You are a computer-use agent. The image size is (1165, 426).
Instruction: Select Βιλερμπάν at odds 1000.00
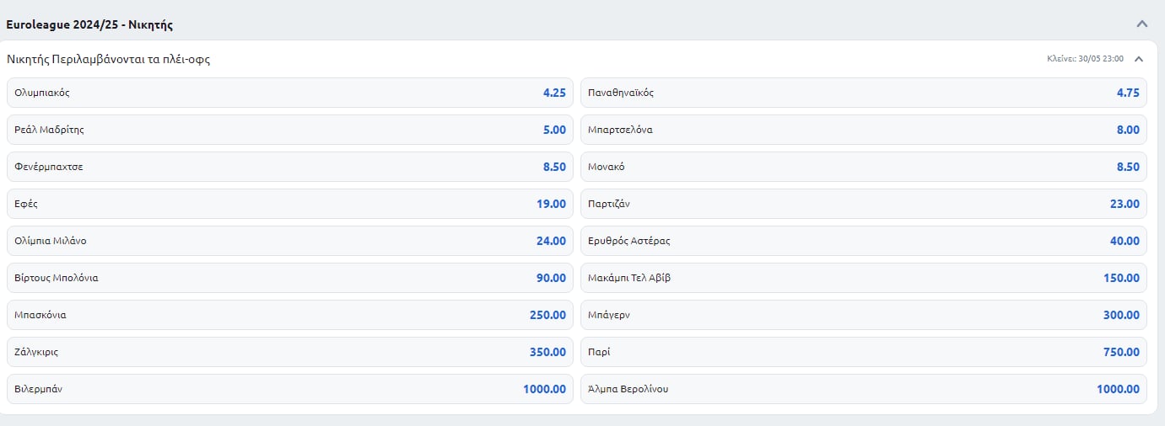(289, 389)
